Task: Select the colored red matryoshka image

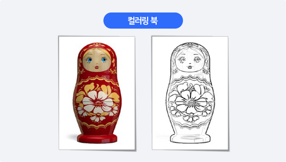Action: 97,93
